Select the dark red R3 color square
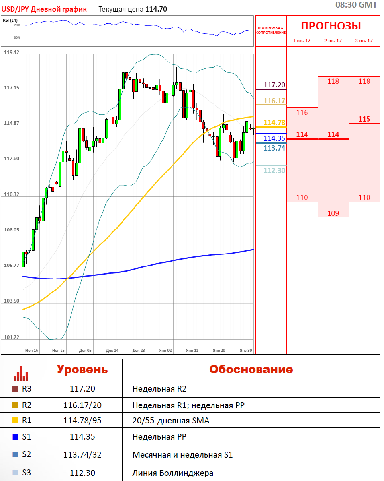The width and height of the screenshot is (384, 481). pyautogui.click(x=15, y=389)
